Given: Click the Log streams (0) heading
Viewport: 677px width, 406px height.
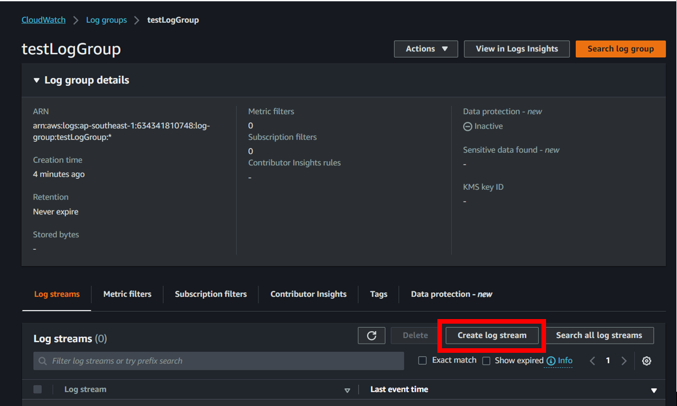Looking at the screenshot, I should [70, 339].
